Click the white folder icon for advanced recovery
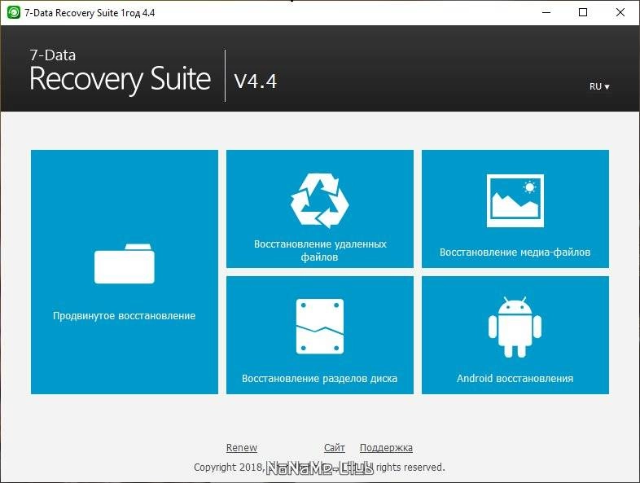 tap(125, 263)
